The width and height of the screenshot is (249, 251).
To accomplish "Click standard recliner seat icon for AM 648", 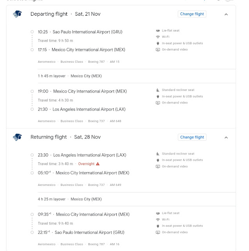I will point(158,90).
